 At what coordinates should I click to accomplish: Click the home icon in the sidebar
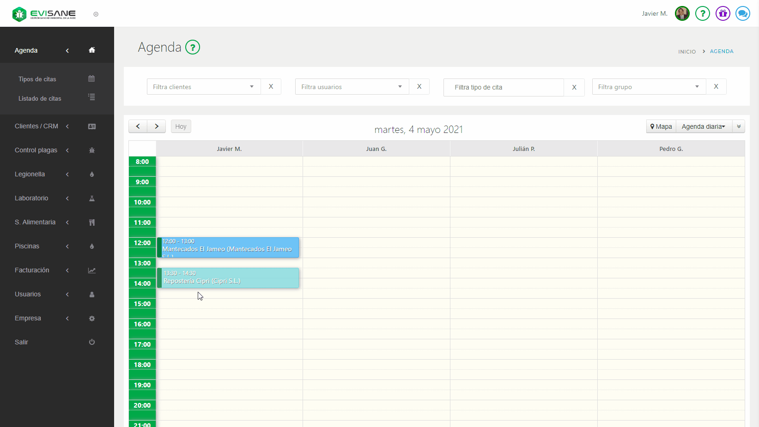(92, 50)
